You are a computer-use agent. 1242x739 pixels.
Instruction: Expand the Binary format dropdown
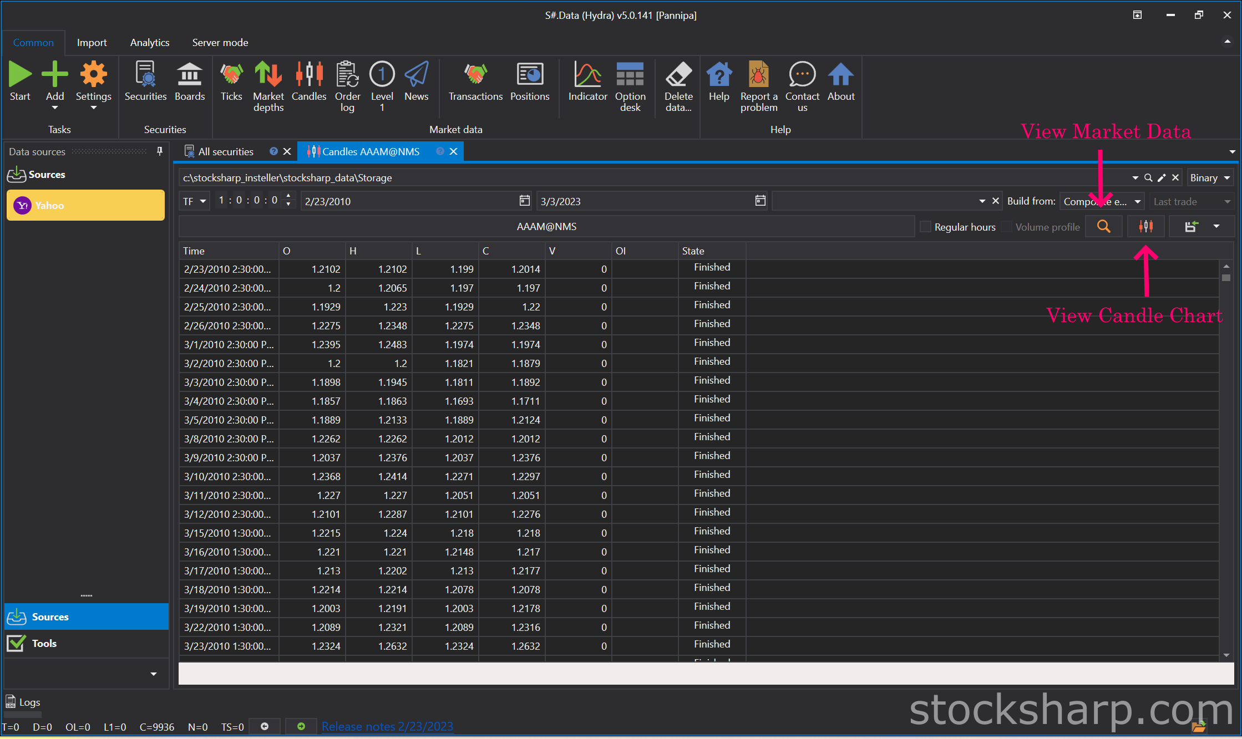pos(1210,178)
